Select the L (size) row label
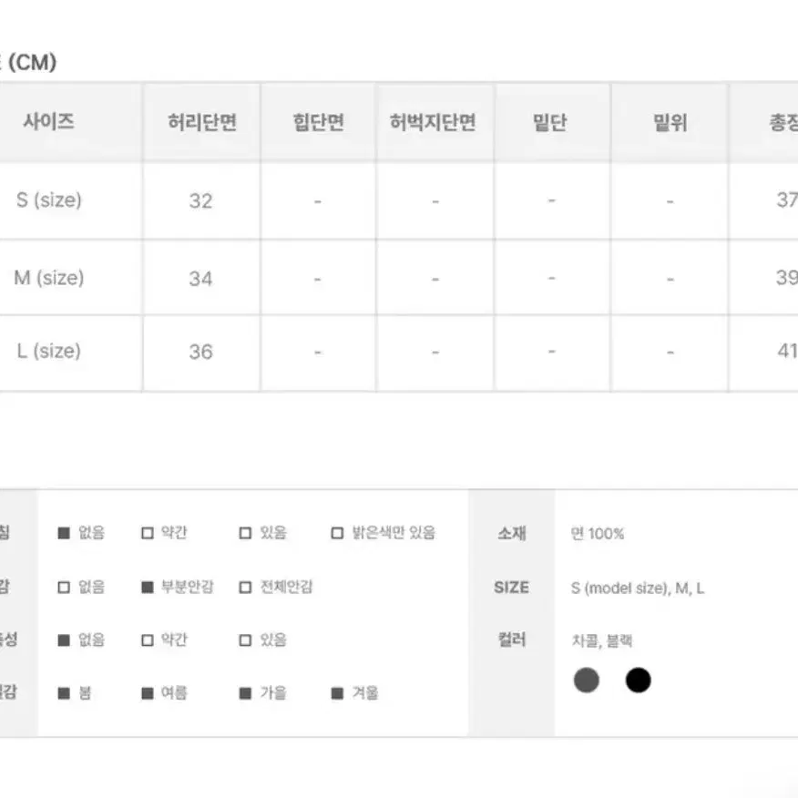Viewport: 798px width, 798px height. click(49, 351)
